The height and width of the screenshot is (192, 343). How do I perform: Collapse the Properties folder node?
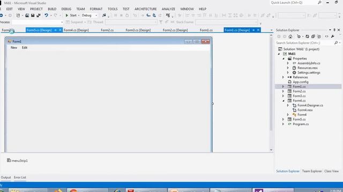pyautogui.click(x=284, y=59)
